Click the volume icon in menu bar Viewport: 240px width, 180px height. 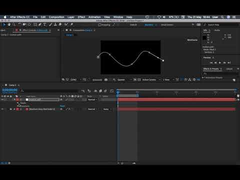point(164,17)
